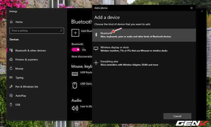Choose Bluetooth device type option
211x127 pixels.
click(144, 35)
